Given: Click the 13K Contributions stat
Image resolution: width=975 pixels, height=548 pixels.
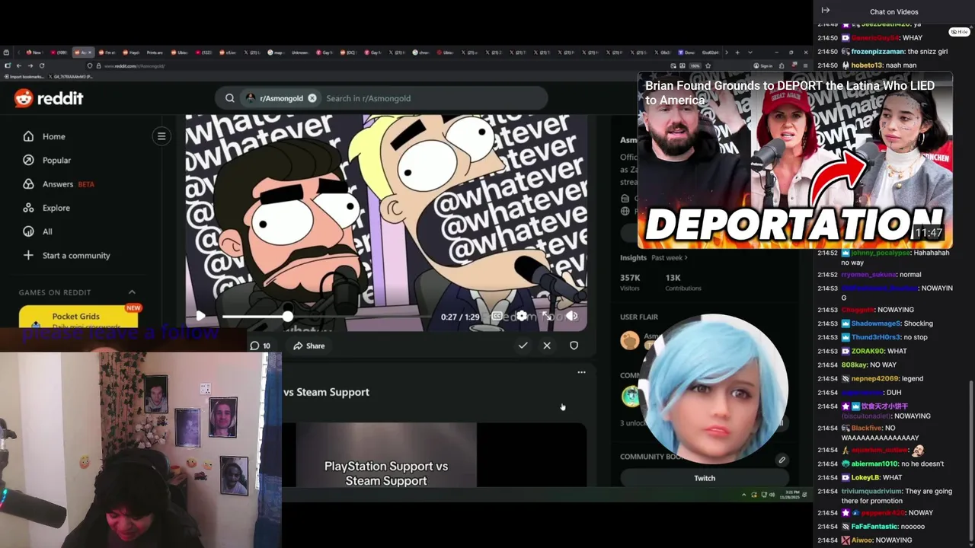Looking at the screenshot, I should pos(683,282).
